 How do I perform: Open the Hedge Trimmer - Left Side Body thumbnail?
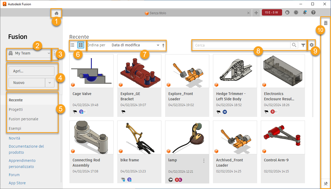click(x=235, y=71)
